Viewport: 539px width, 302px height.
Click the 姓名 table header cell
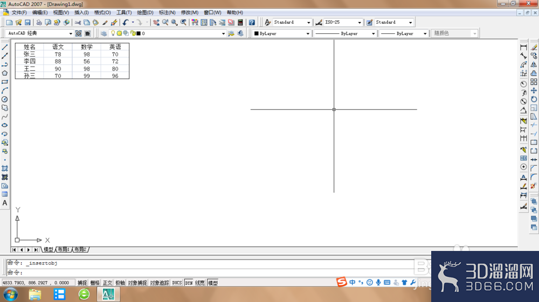pyautogui.click(x=30, y=47)
